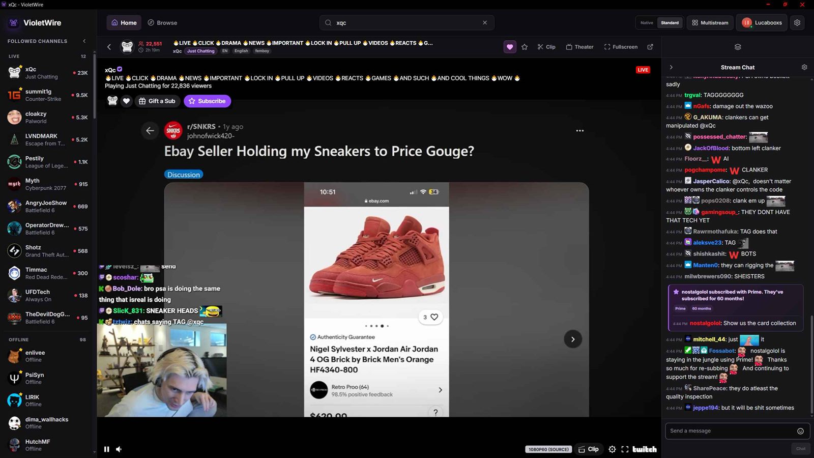Click the Timmac channel avatar
814x458 pixels.
click(14, 273)
